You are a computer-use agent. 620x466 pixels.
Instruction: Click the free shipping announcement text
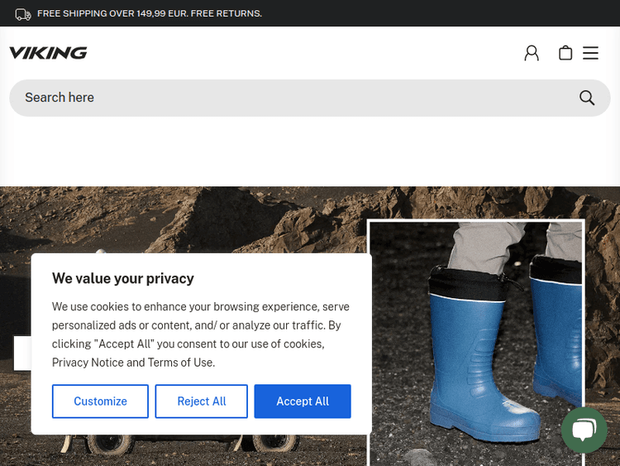point(150,14)
